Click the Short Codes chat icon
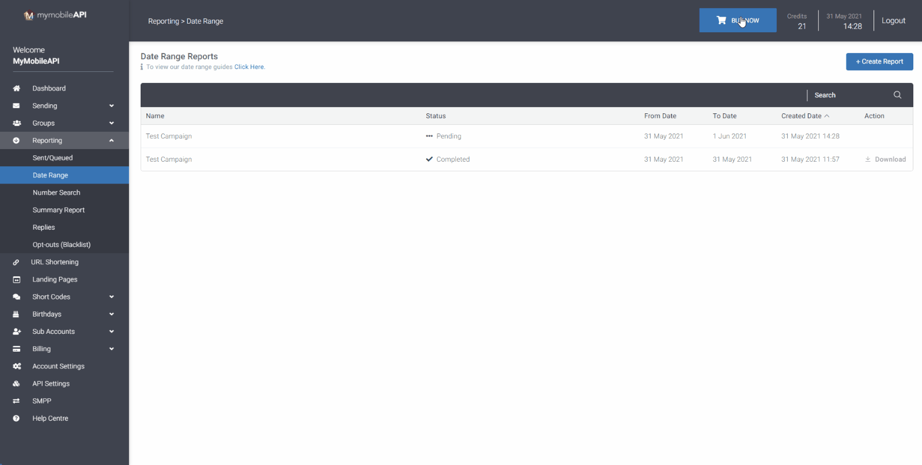 [x=16, y=297]
